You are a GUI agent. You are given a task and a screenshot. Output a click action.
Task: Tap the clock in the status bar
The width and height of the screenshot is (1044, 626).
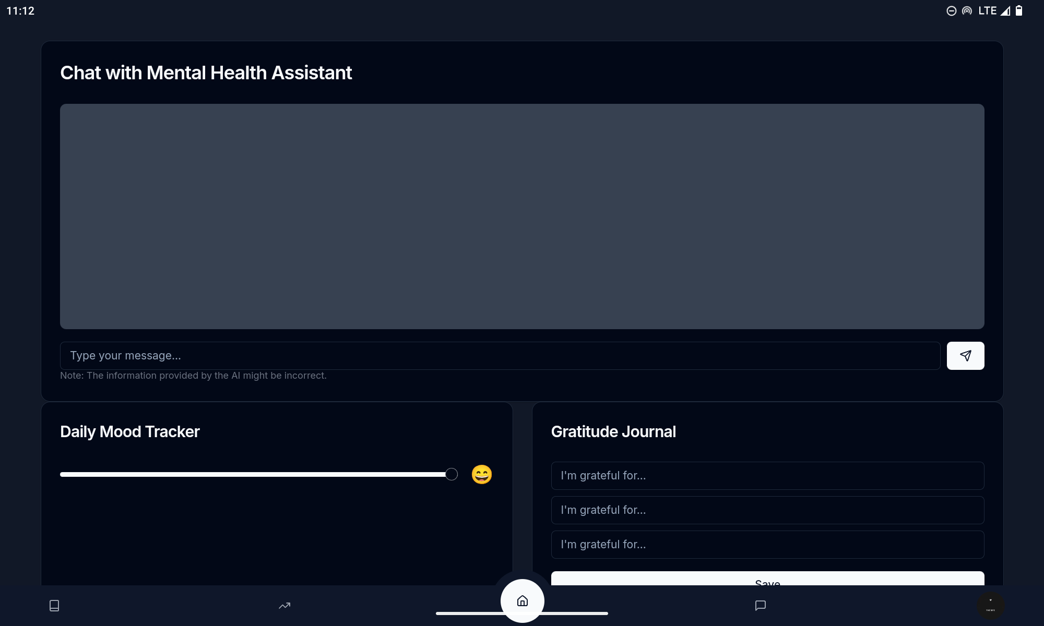point(20,11)
